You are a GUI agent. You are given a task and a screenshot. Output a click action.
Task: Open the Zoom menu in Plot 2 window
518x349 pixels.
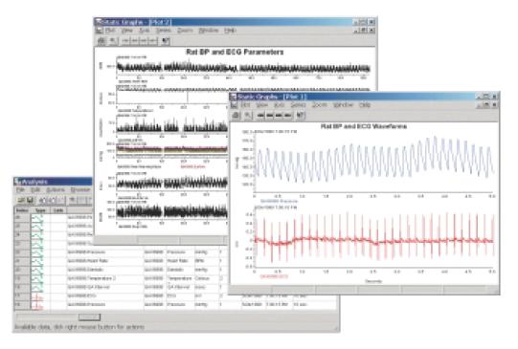[185, 31]
